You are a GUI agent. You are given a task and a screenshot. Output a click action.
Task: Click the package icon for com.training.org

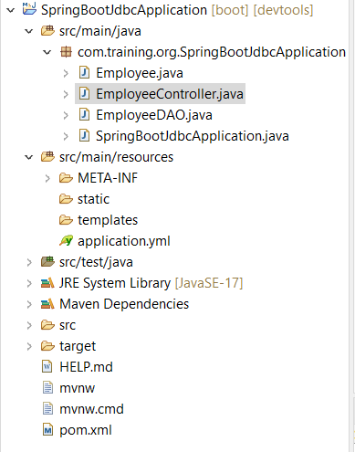point(66,52)
